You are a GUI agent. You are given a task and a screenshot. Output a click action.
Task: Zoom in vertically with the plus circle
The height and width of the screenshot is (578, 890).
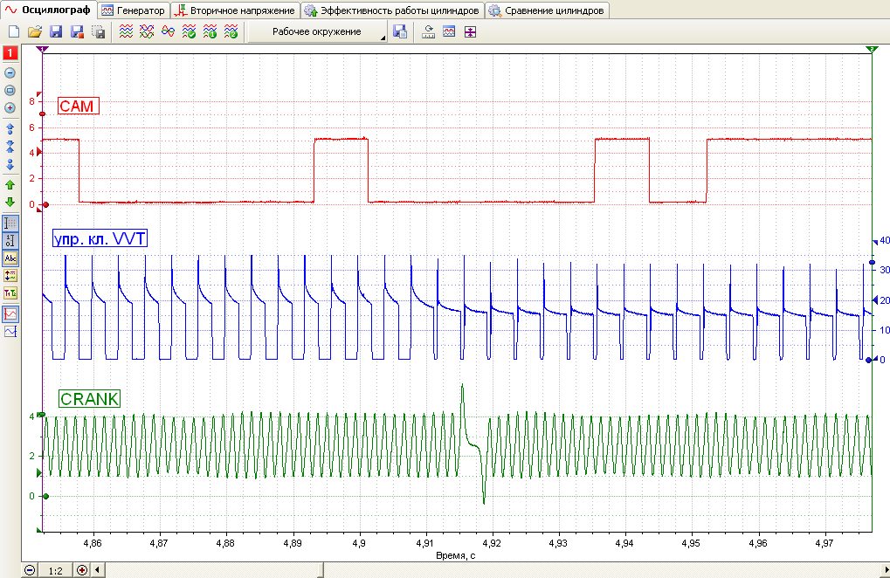(x=10, y=107)
